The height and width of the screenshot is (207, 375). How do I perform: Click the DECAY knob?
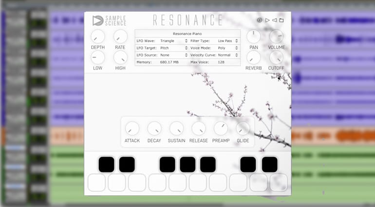tap(154, 129)
